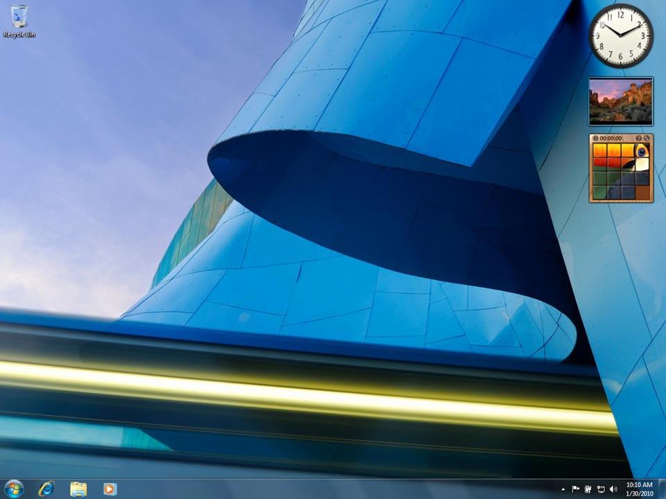
Task: Launch Windows Media Player from the taskbar
Action: tap(110, 489)
